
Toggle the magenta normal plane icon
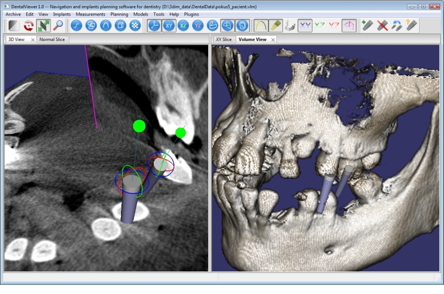pyautogui.click(x=349, y=26)
